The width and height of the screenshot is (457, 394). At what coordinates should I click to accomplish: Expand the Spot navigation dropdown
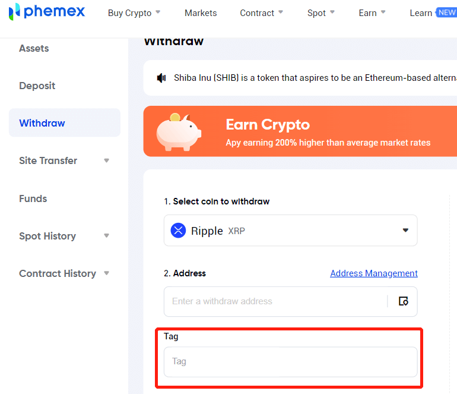point(321,13)
